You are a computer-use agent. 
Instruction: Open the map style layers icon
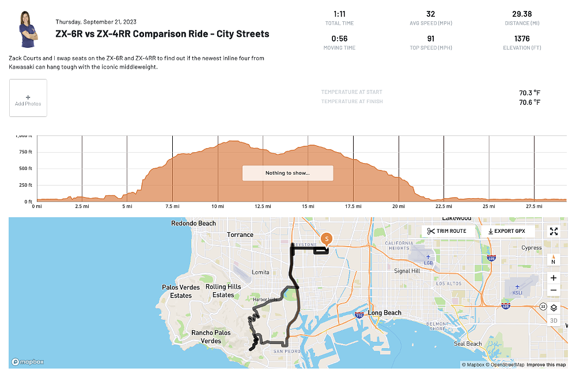pos(553,307)
